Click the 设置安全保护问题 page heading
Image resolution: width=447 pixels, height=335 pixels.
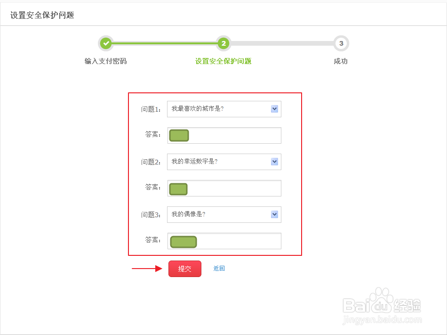(42, 15)
